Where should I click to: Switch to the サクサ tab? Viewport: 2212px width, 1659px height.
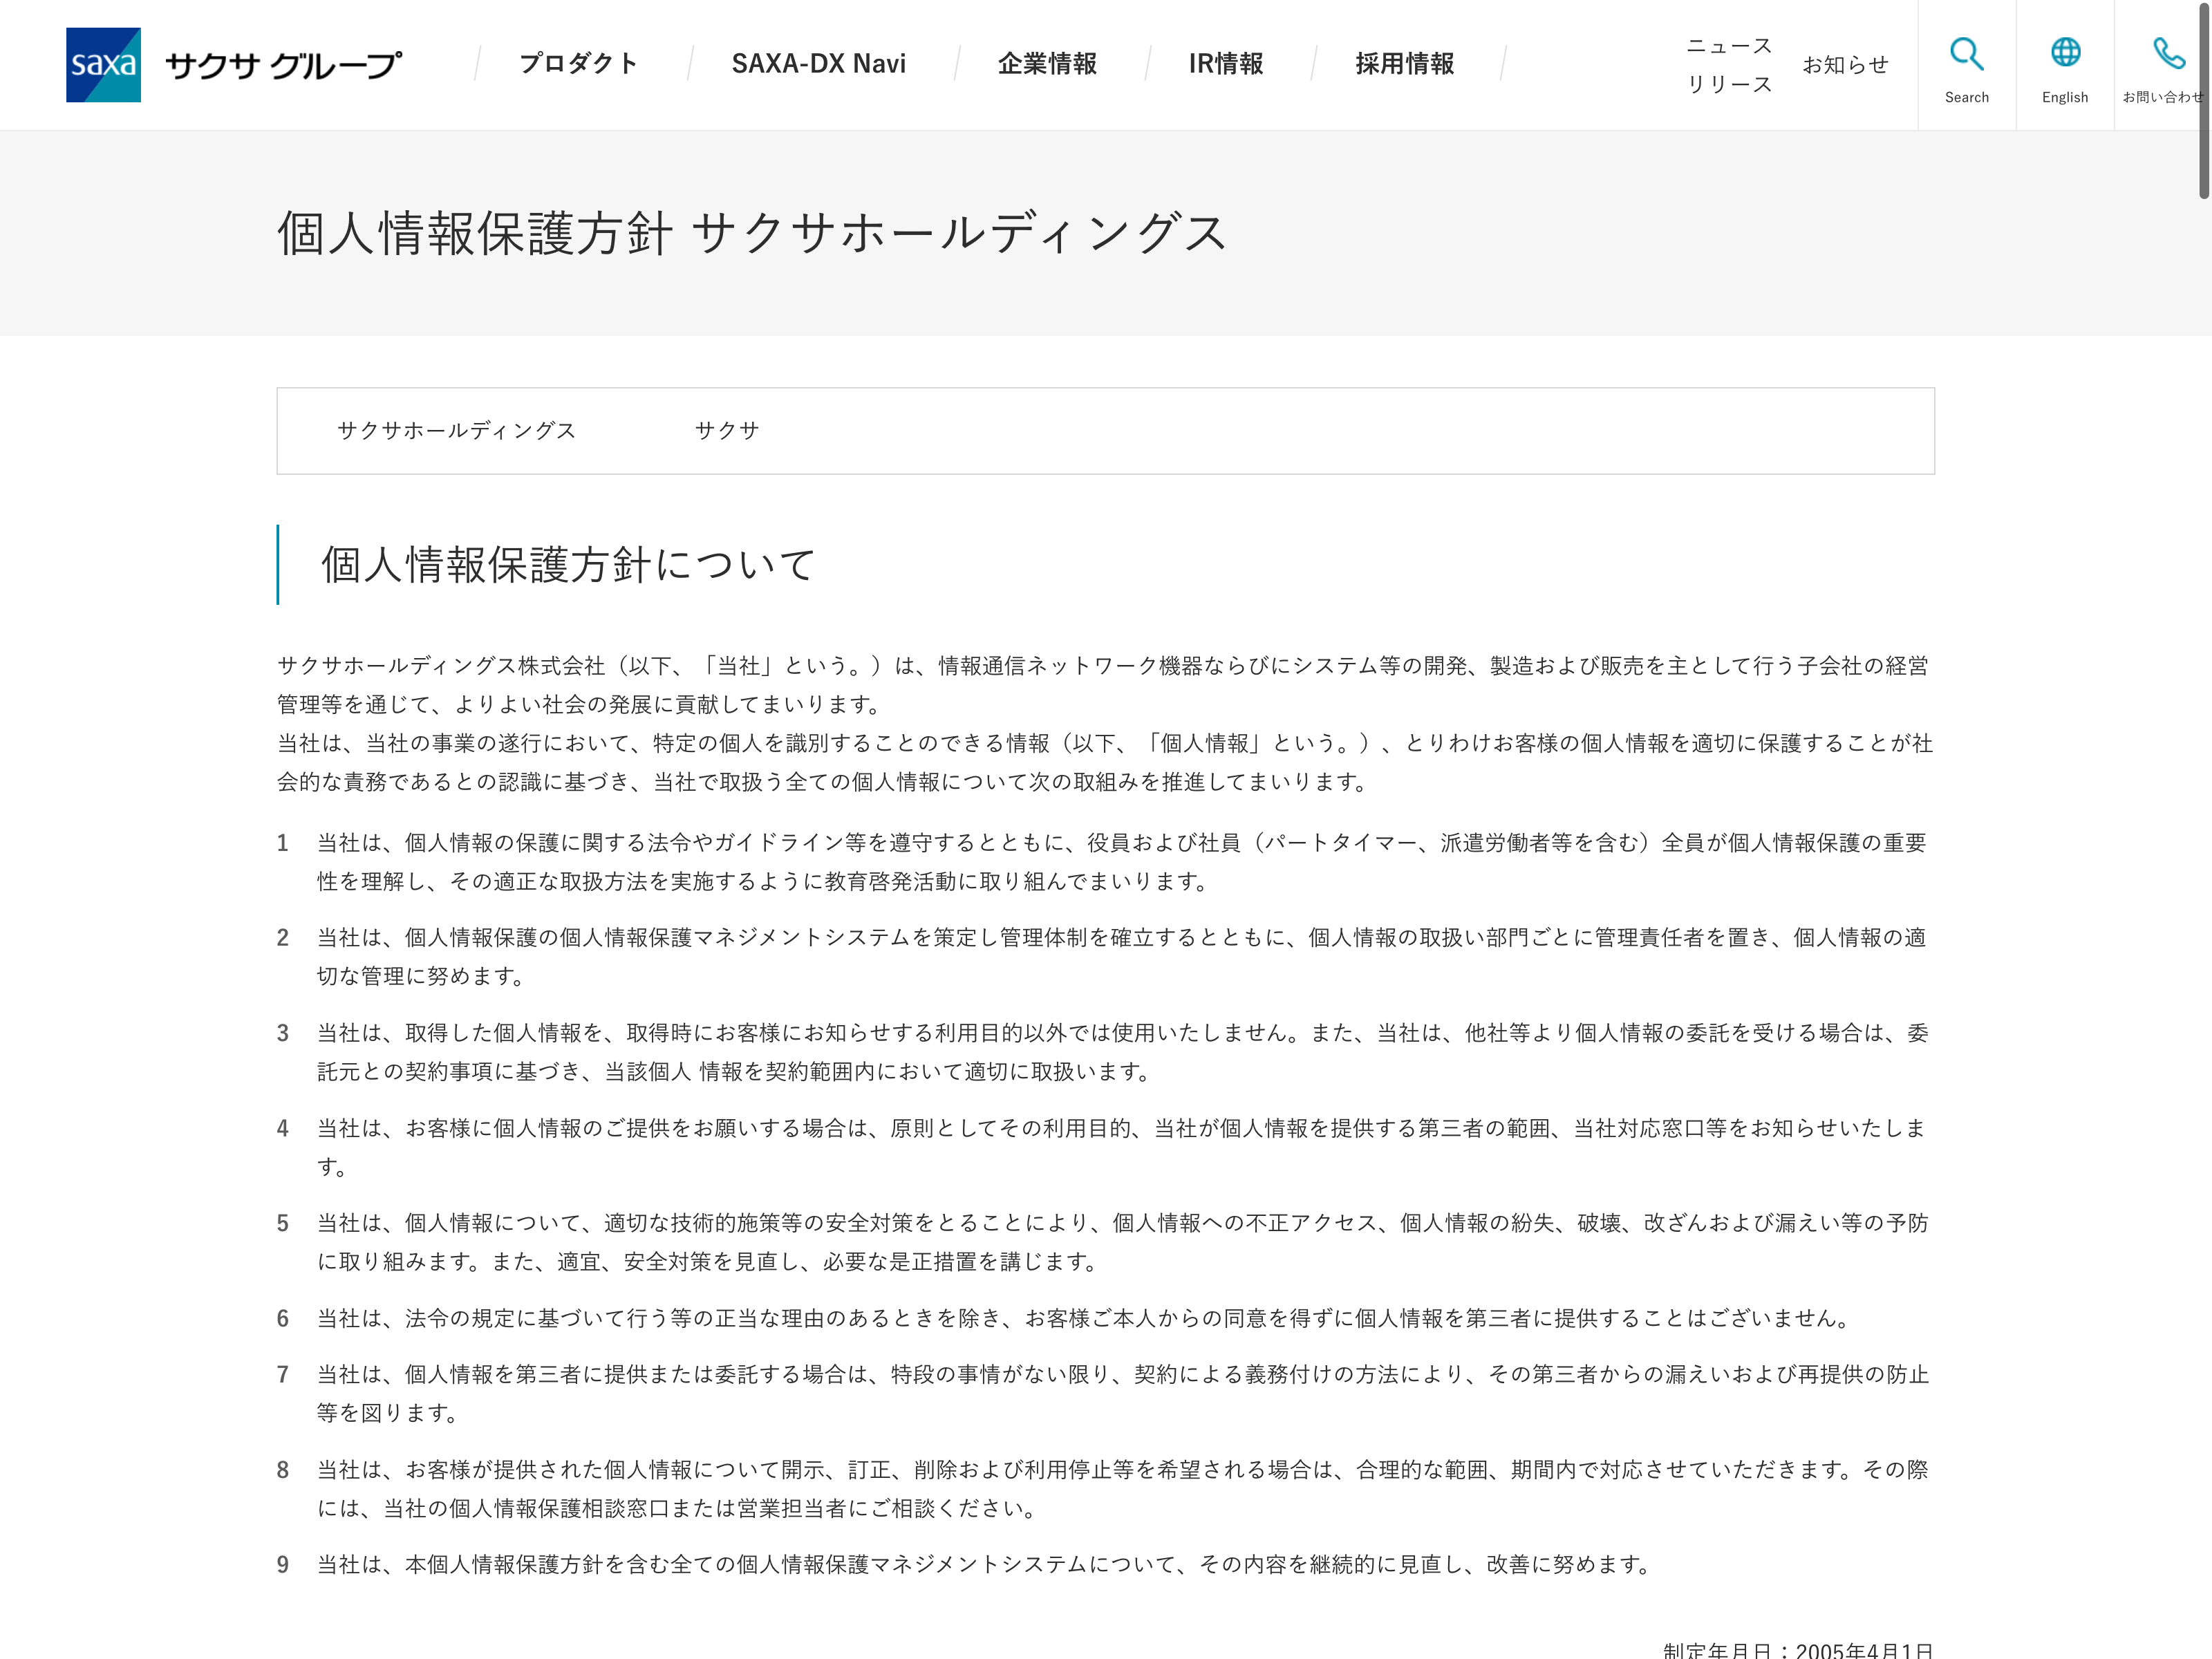(727, 431)
